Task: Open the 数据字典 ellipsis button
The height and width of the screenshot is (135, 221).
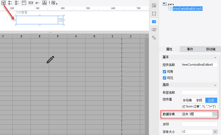Action: coord(215,114)
